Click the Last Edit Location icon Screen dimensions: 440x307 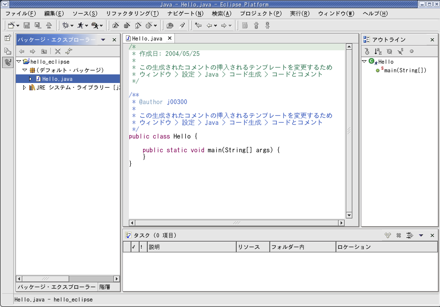point(199,25)
